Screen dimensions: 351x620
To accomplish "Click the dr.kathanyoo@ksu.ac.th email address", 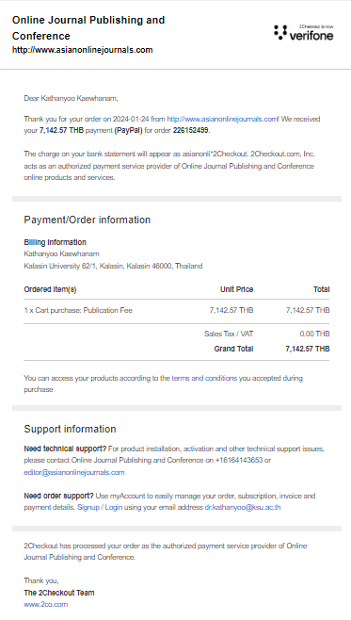I will coord(243,507).
